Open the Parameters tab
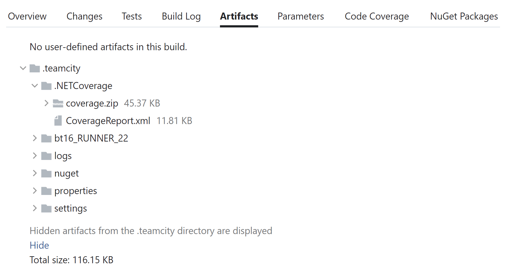The height and width of the screenshot is (279, 512). (300, 17)
